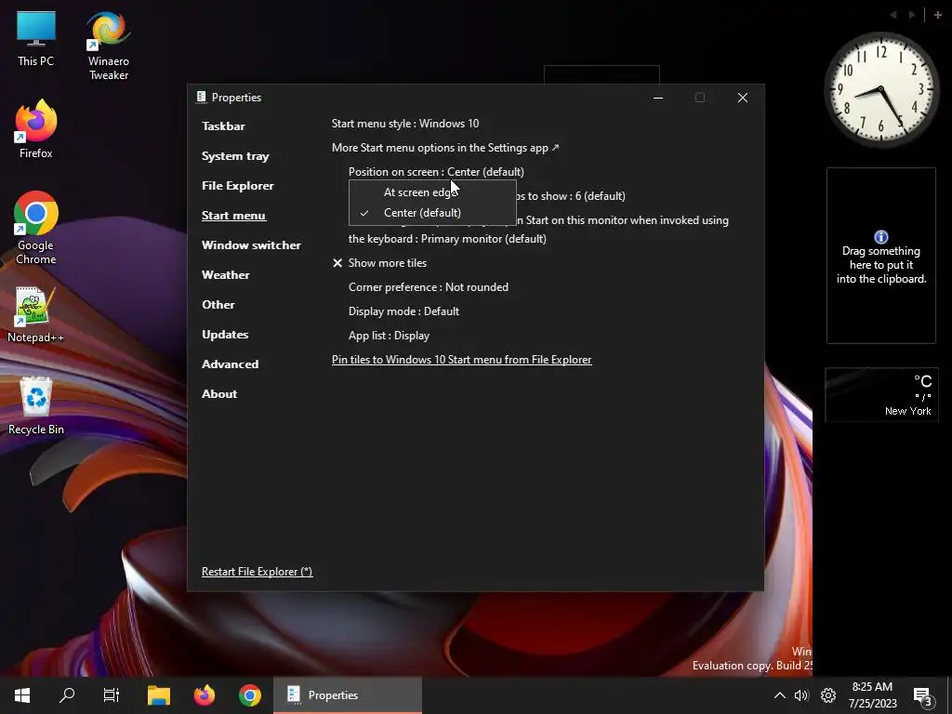Switch to File Explorer section
Image resolution: width=952 pixels, height=714 pixels.
coord(237,186)
